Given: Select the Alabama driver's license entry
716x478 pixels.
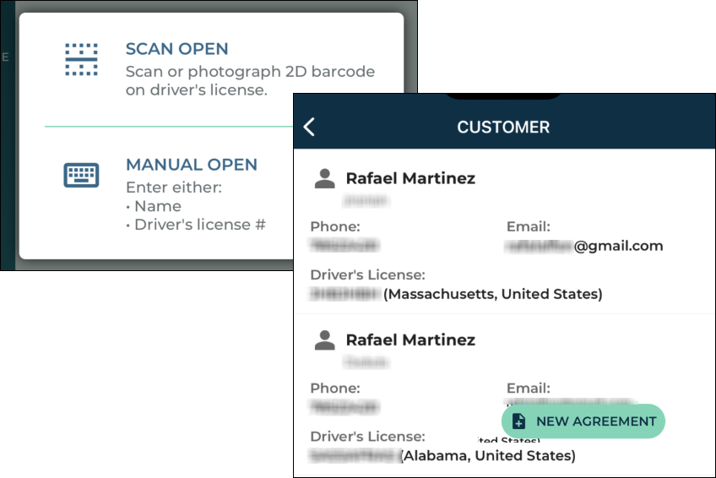Looking at the screenshot, I should (x=442, y=456).
